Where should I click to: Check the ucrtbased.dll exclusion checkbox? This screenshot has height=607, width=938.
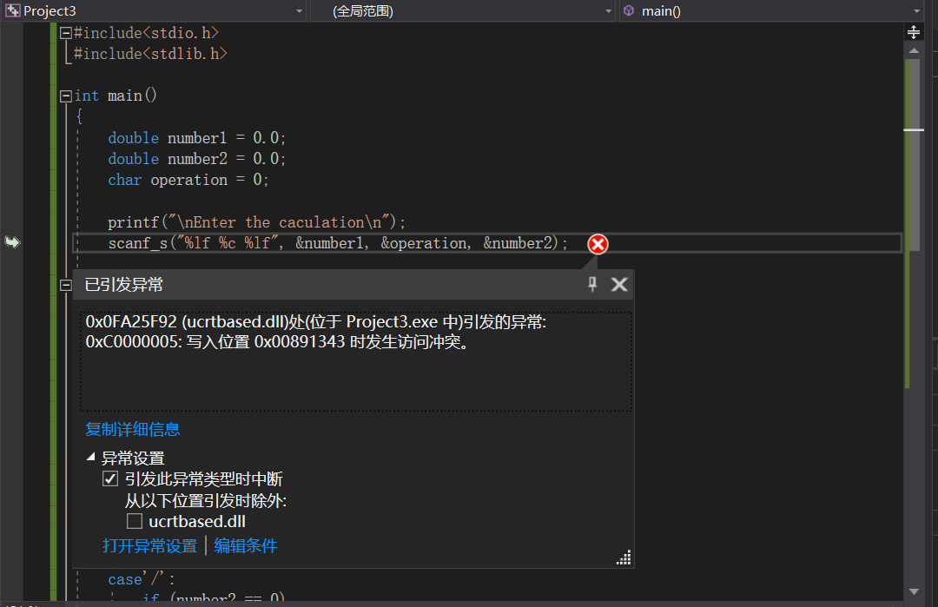(135, 522)
